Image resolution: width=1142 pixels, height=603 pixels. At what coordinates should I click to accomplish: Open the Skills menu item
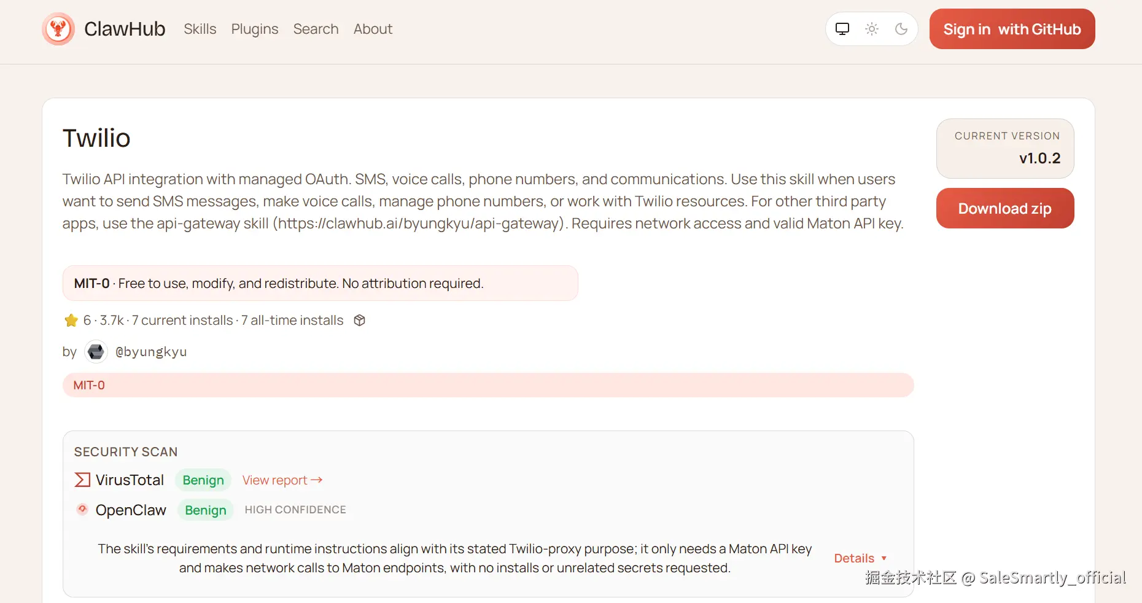pyautogui.click(x=200, y=29)
